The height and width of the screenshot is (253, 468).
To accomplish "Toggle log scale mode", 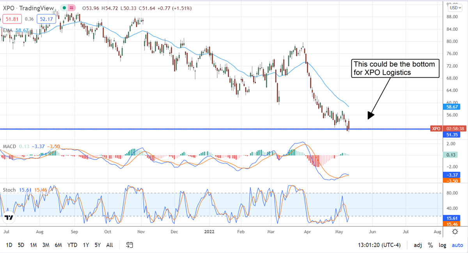I will coord(443,245).
